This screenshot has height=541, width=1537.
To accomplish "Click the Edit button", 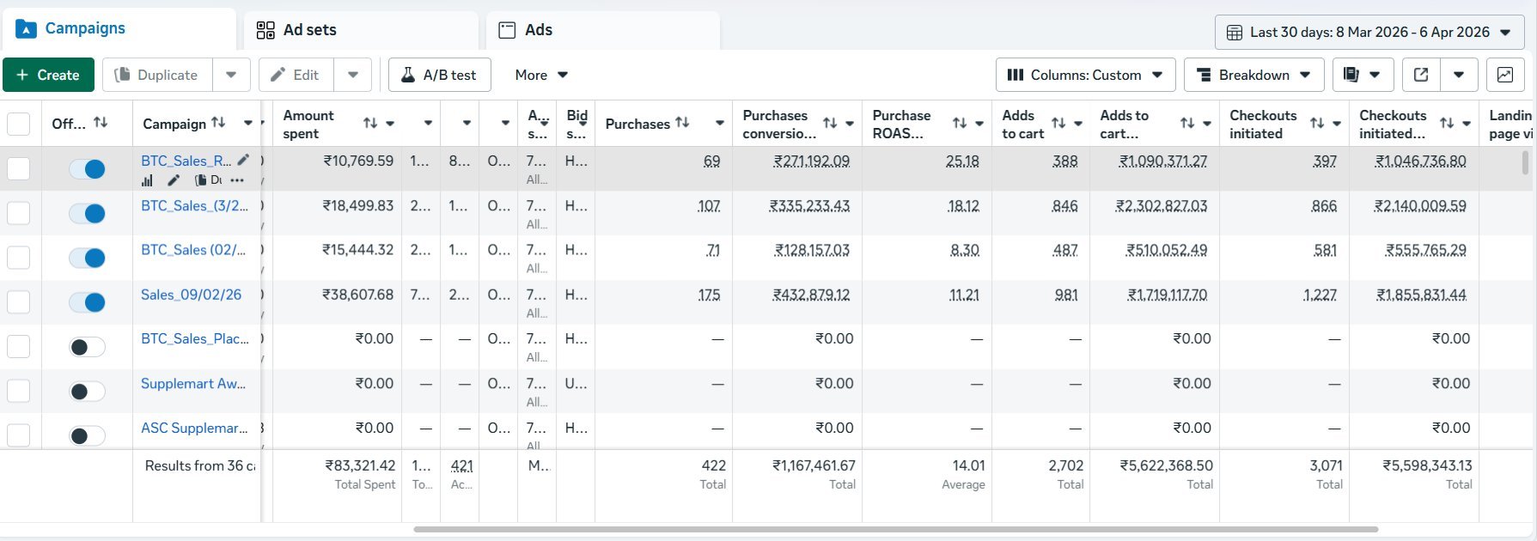I will (x=296, y=75).
